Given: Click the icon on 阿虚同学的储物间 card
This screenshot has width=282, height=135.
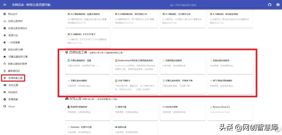Looking at the screenshot, I should coord(68,107).
